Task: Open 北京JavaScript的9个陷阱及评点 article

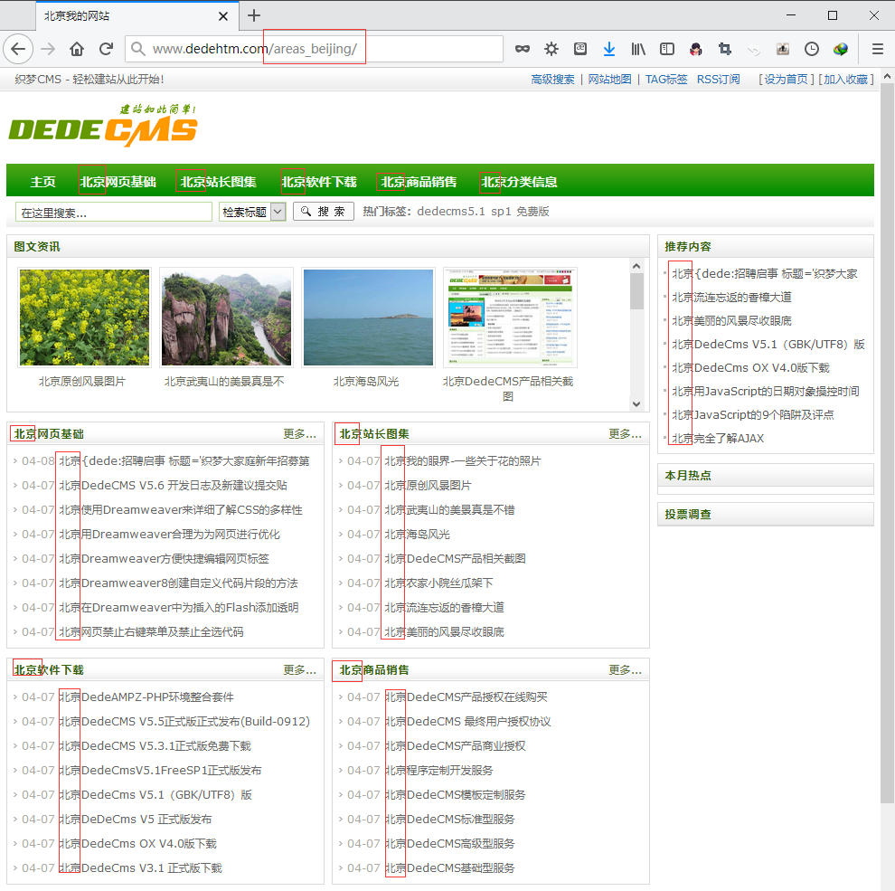Action: point(753,414)
